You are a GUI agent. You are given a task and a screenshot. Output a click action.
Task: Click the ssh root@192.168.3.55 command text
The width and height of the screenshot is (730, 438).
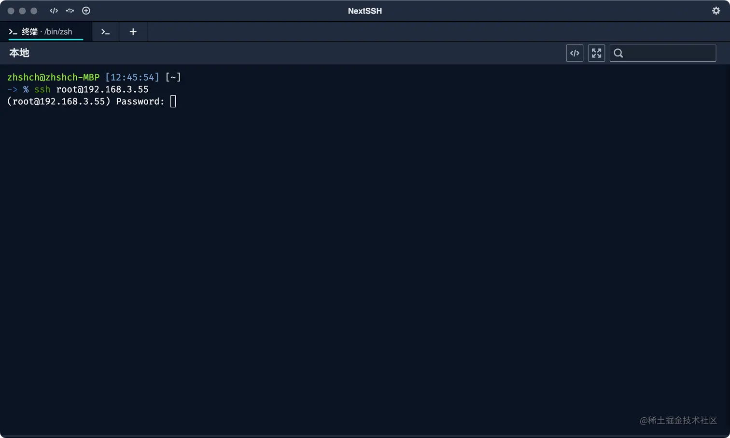click(91, 89)
